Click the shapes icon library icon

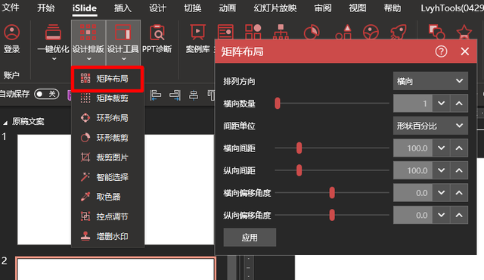click(343, 32)
